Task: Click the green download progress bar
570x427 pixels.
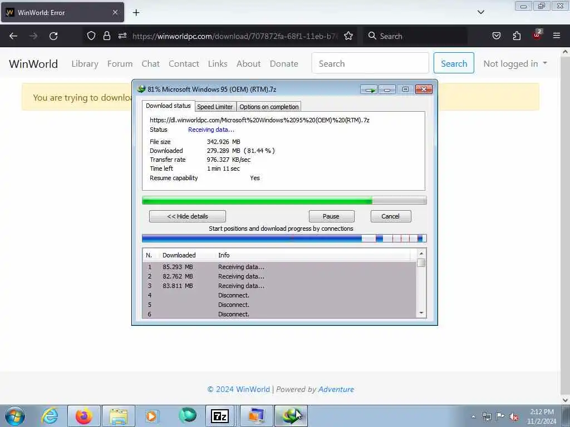Action: point(284,200)
